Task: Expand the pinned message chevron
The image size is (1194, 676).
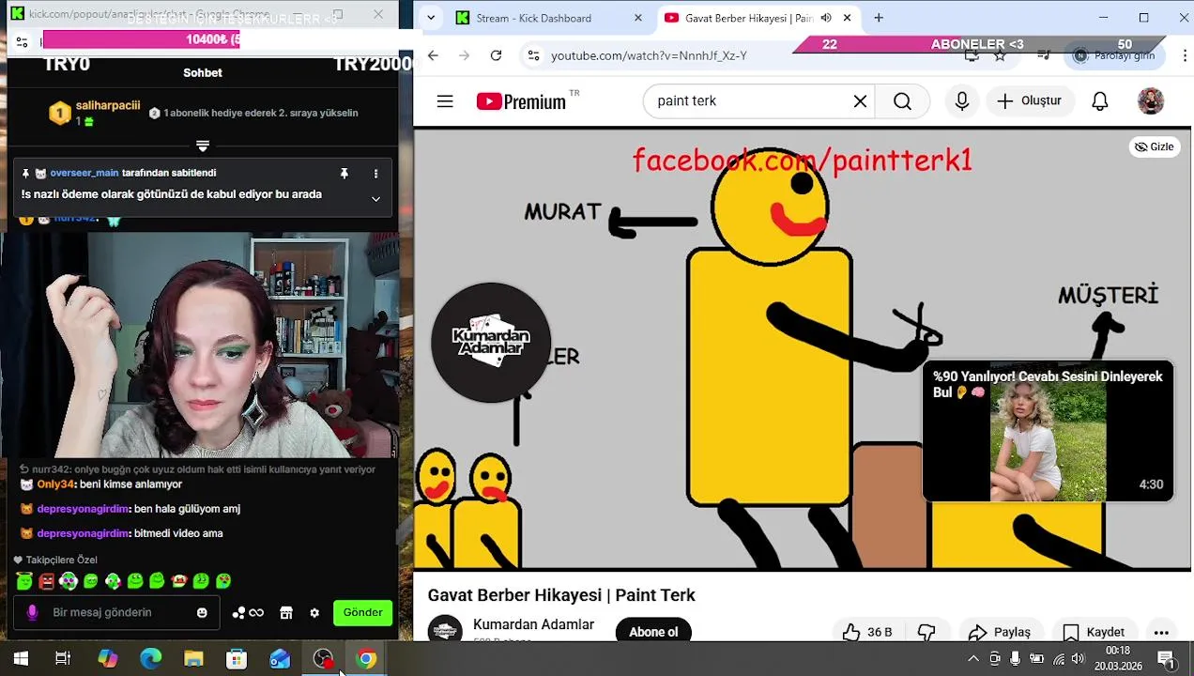Action: [x=375, y=199]
